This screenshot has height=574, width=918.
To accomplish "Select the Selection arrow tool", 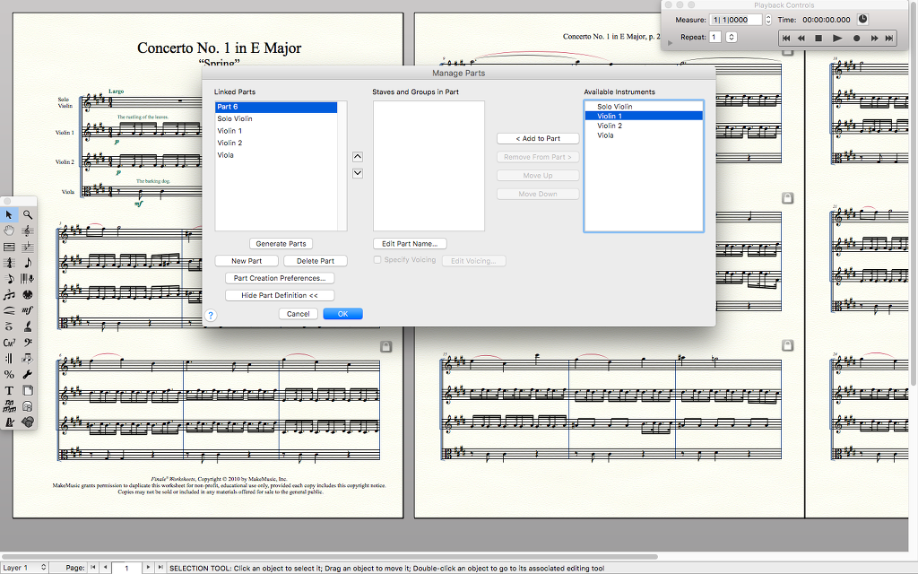I will pyautogui.click(x=9, y=215).
